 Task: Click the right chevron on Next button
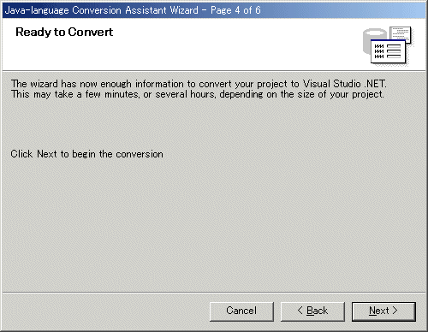(395, 311)
